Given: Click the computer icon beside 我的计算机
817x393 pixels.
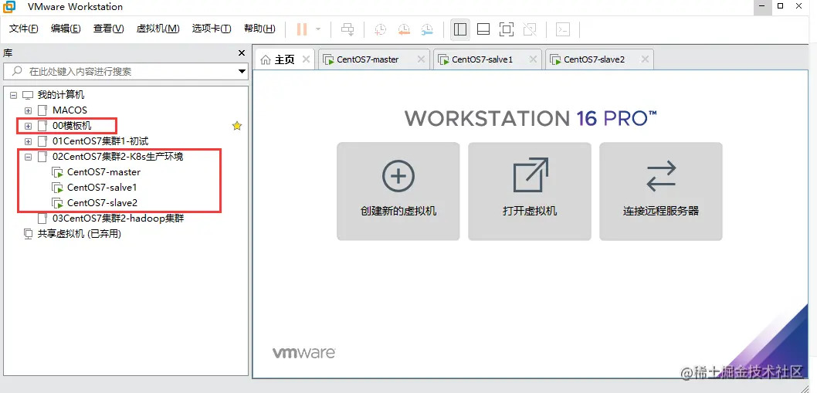Looking at the screenshot, I should (28, 96).
